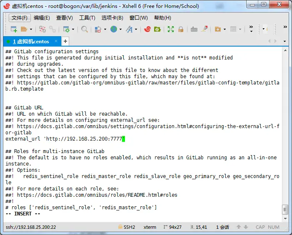The width and height of the screenshot is (292, 235).
Task: Click the new folder plus icon
Action: point(218,29)
